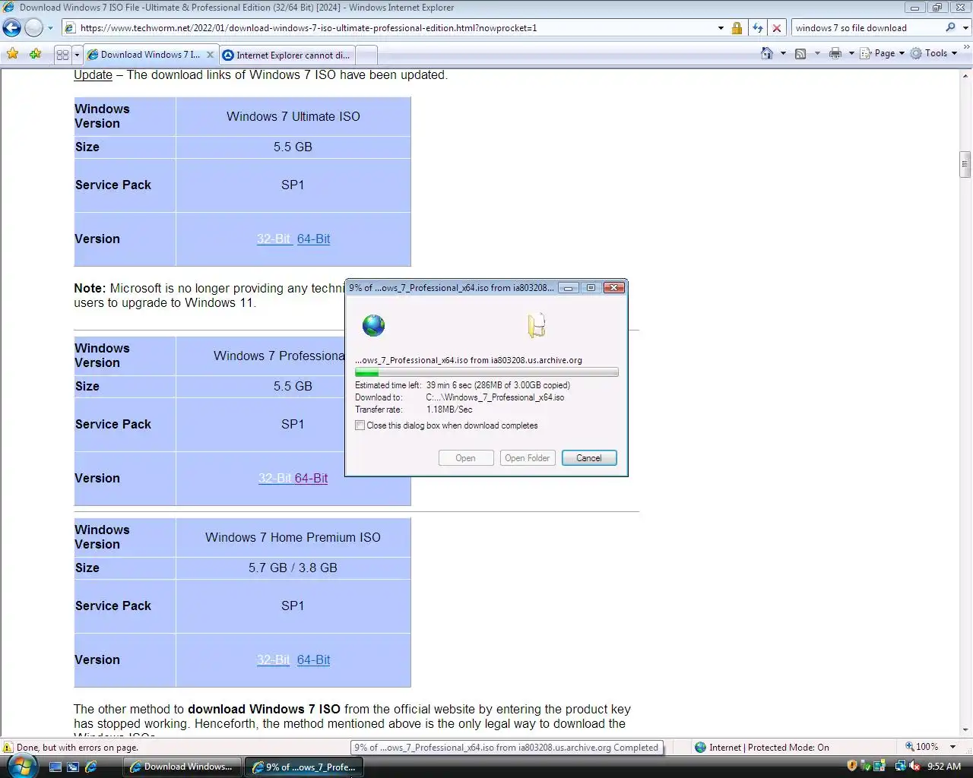973x778 pixels.
Task: Click '5.7 GB / 3.8 GB' size cell
Action: 293,568
